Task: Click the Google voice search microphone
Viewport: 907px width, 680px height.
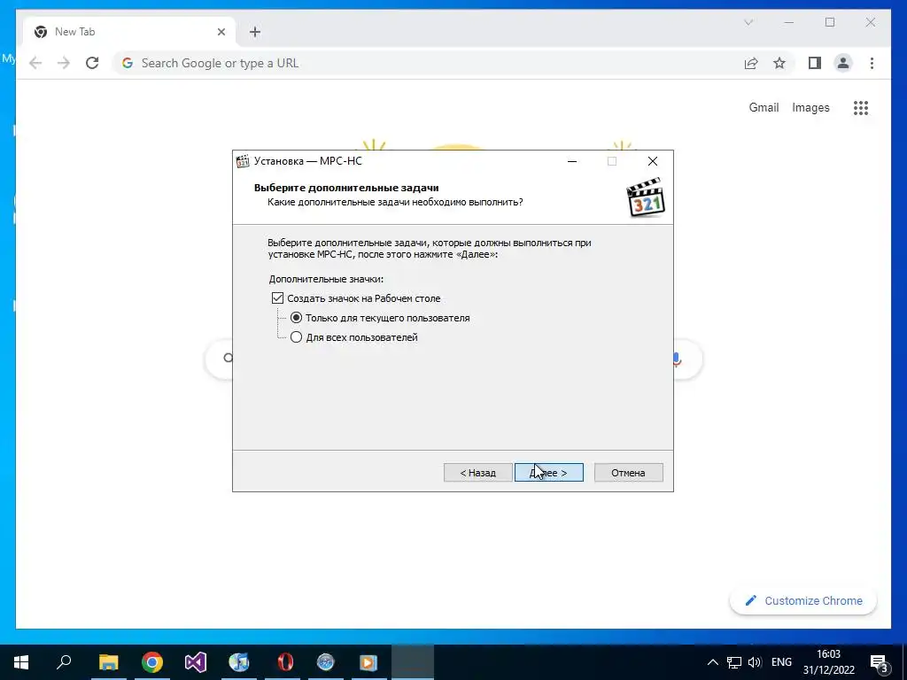Action: click(x=677, y=359)
